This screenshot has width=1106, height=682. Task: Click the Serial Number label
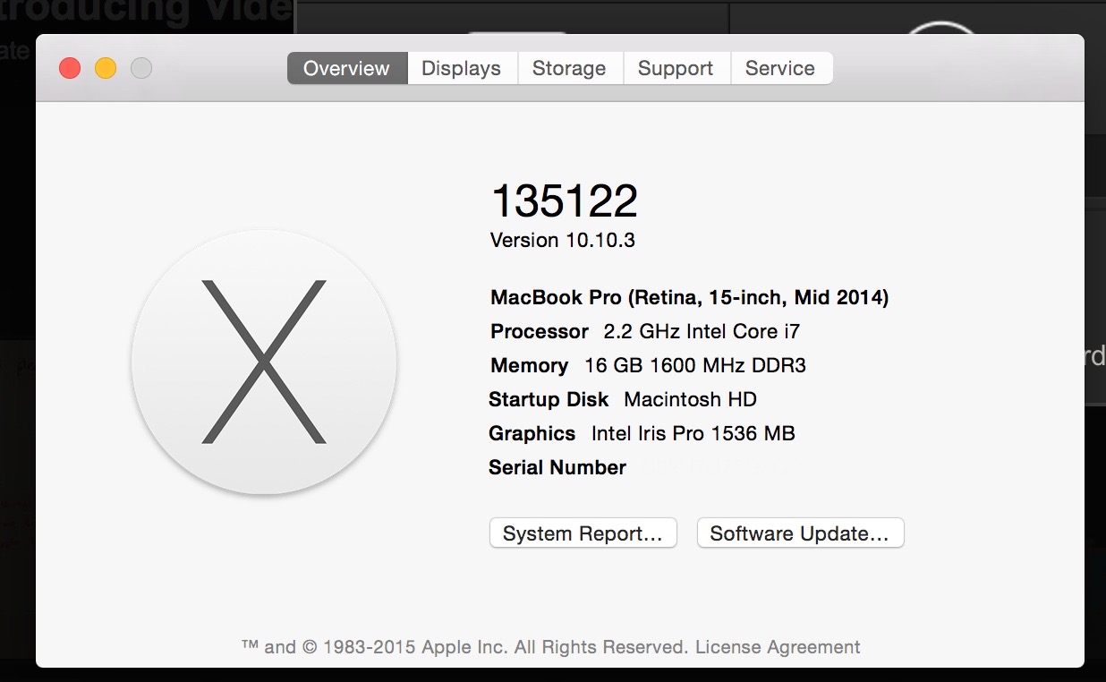click(557, 467)
